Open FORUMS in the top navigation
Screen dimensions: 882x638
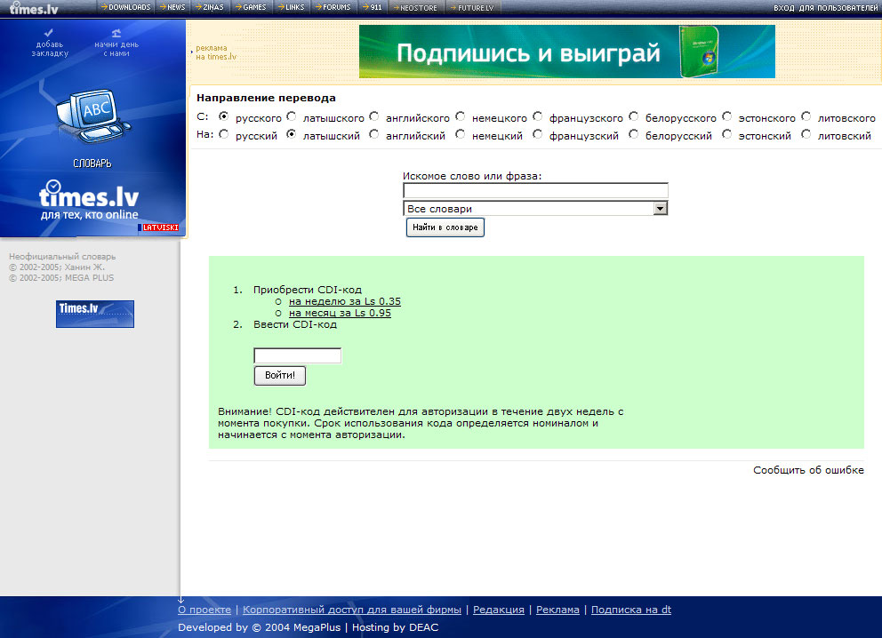[x=333, y=7]
